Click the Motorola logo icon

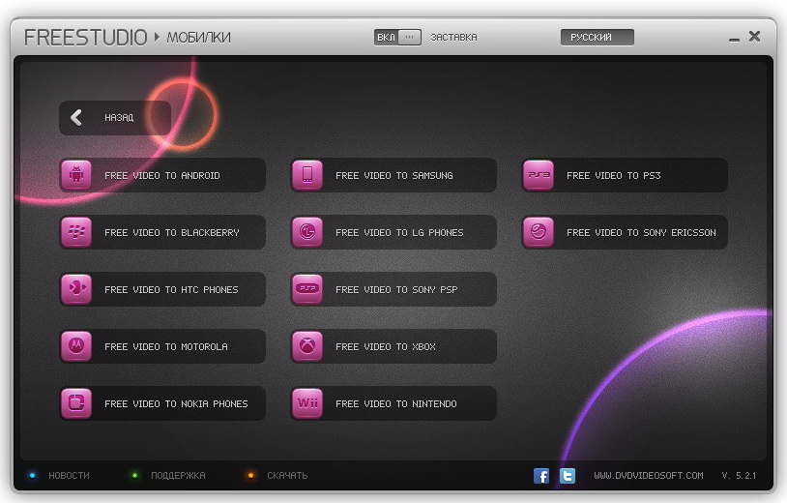[76, 346]
